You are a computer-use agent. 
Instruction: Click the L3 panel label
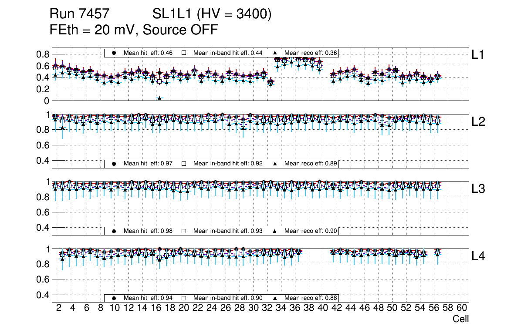[x=478, y=189]
